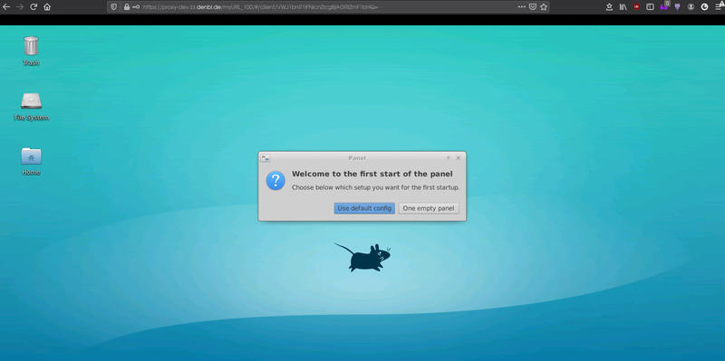Open the Firefox account avatar icon

tap(691, 7)
